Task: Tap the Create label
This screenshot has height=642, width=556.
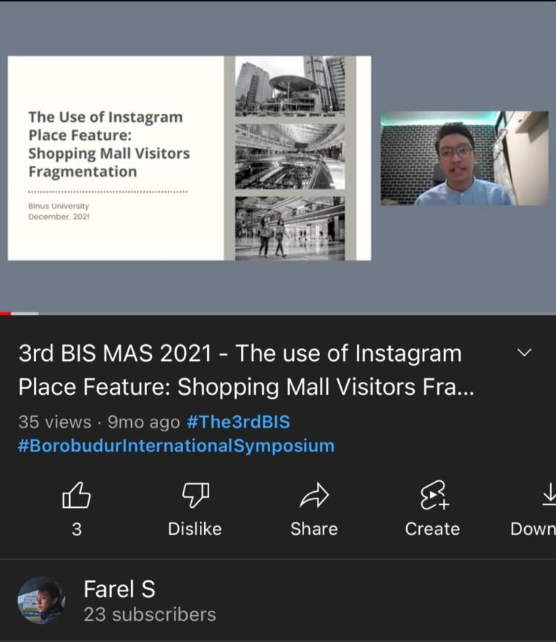Action: pos(432,529)
